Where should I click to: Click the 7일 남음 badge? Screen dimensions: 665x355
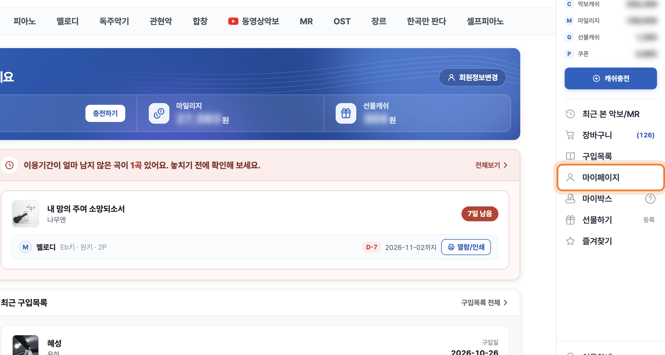(x=480, y=214)
